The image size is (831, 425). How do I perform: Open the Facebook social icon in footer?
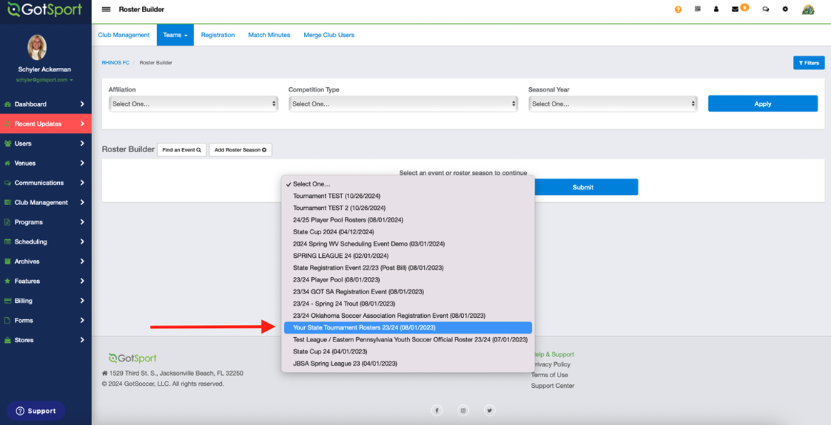(437, 410)
